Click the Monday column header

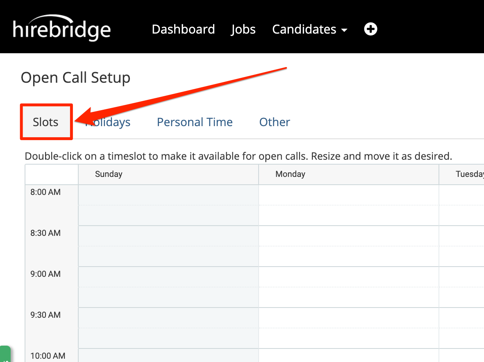point(290,174)
